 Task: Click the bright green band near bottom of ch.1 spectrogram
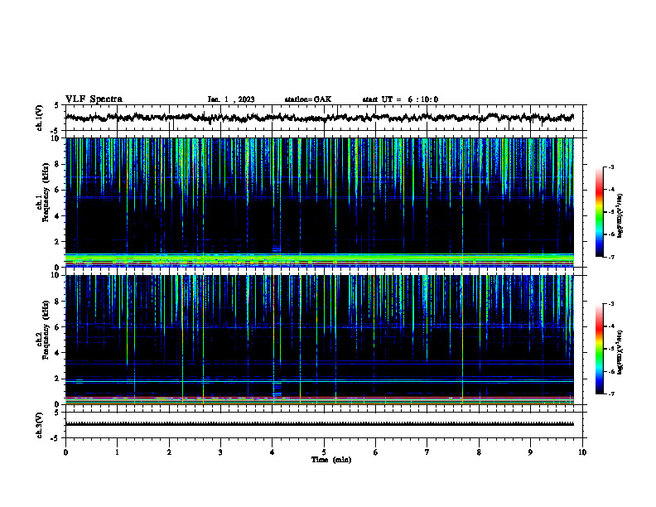pyautogui.click(x=319, y=258)
